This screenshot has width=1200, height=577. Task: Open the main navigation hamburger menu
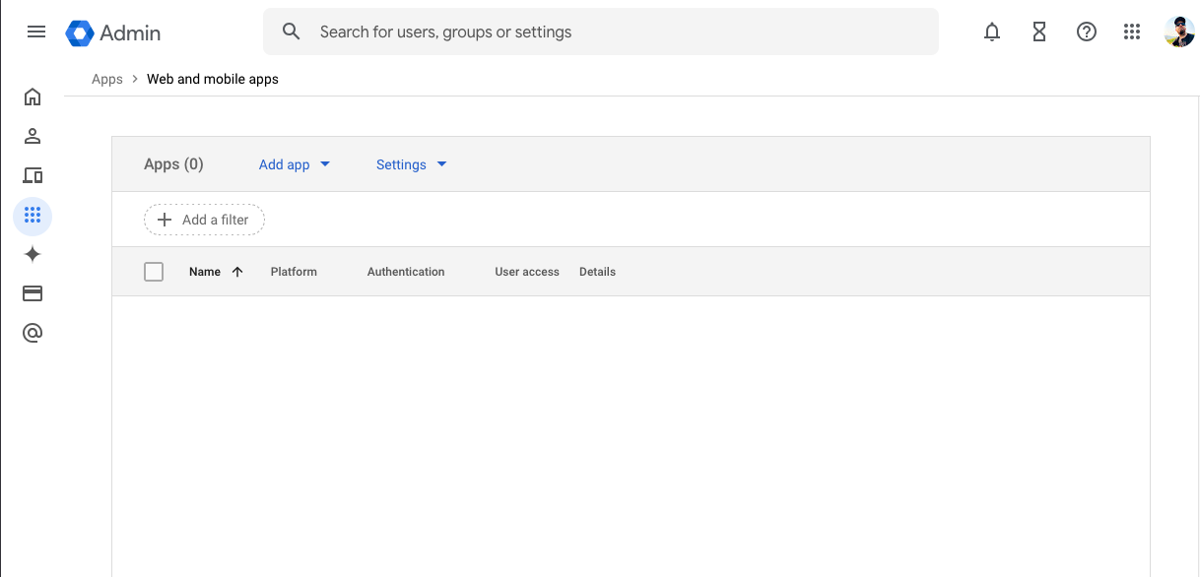[x=36, y=32]
